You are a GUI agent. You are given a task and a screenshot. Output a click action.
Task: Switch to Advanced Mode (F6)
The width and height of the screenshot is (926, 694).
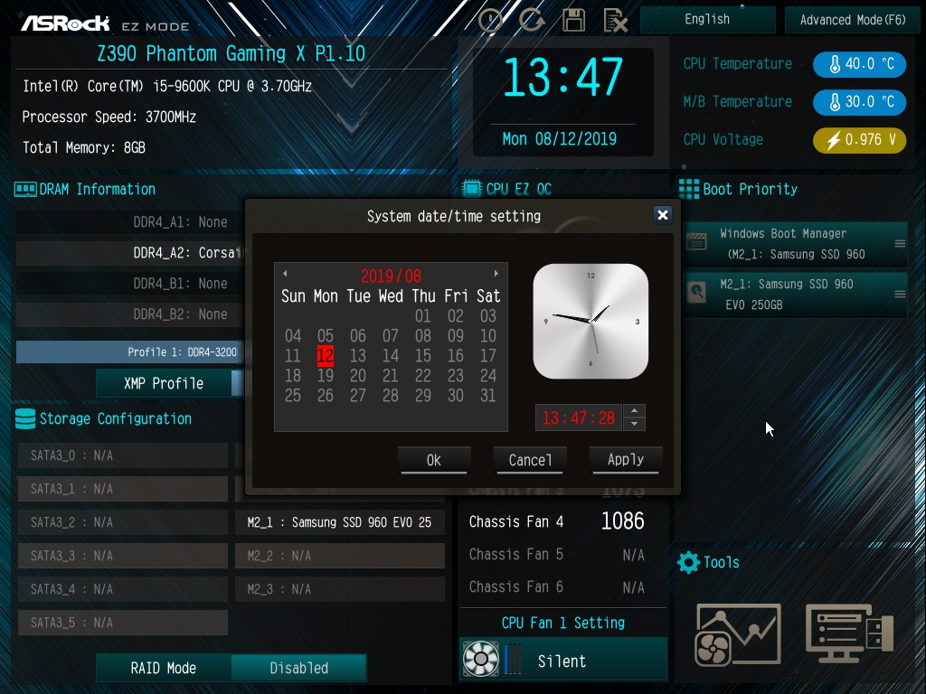coord(853,20)
